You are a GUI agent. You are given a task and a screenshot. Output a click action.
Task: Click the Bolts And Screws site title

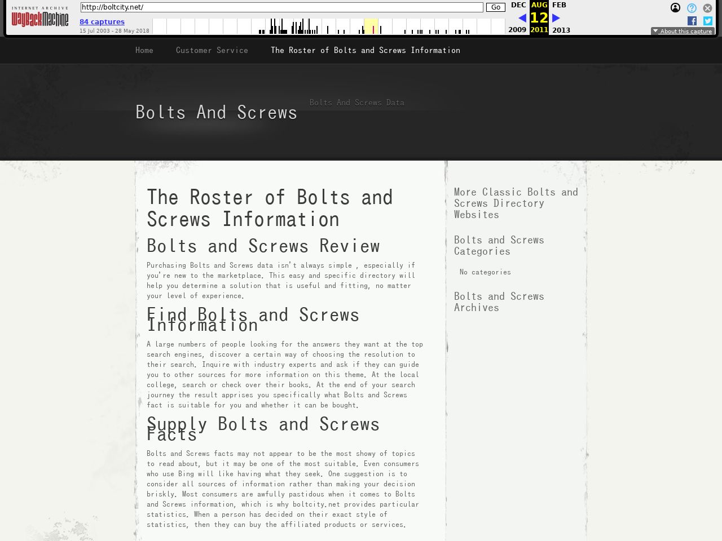click(x=217, y=112)
